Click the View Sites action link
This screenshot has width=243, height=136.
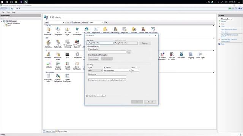(224, 32)
